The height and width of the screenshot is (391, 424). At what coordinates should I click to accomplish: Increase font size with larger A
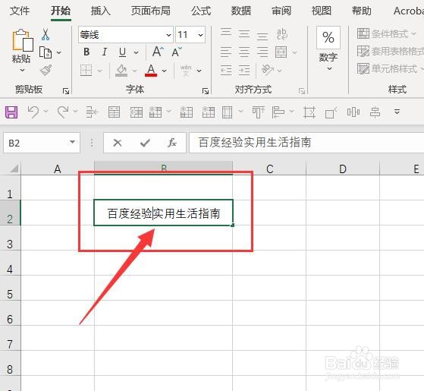(158, 52)
